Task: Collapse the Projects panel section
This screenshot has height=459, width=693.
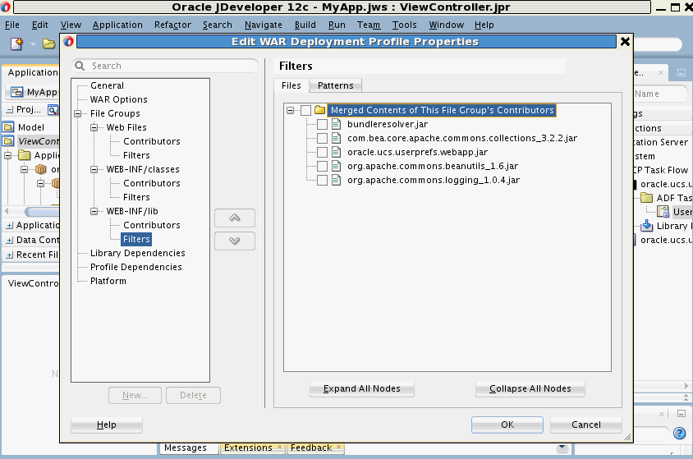Action: [x=10, y=109]
